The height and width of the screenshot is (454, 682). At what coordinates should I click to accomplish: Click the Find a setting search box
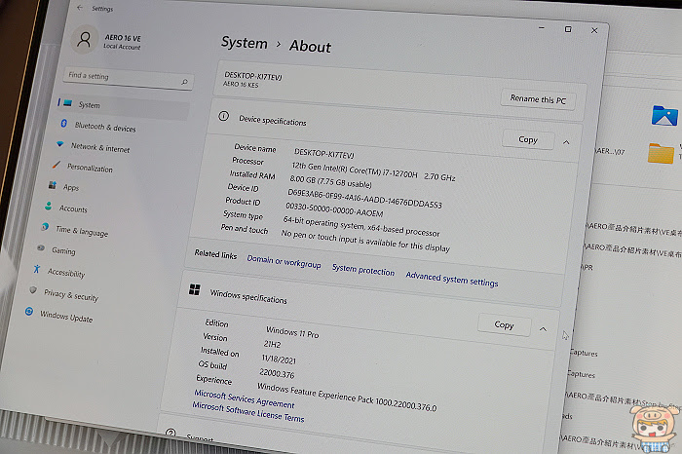(x=129, y=78)
